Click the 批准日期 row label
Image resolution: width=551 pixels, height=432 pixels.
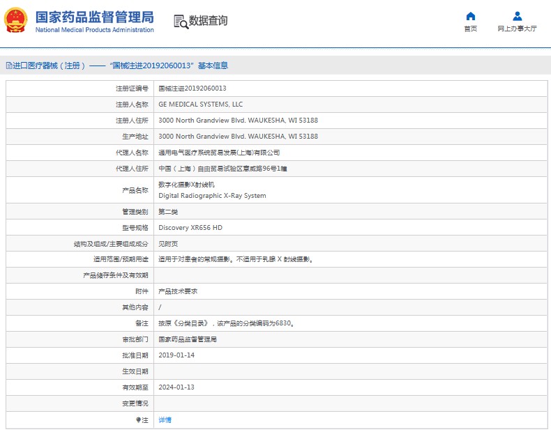pyautogui.click(x=135, y=355)
